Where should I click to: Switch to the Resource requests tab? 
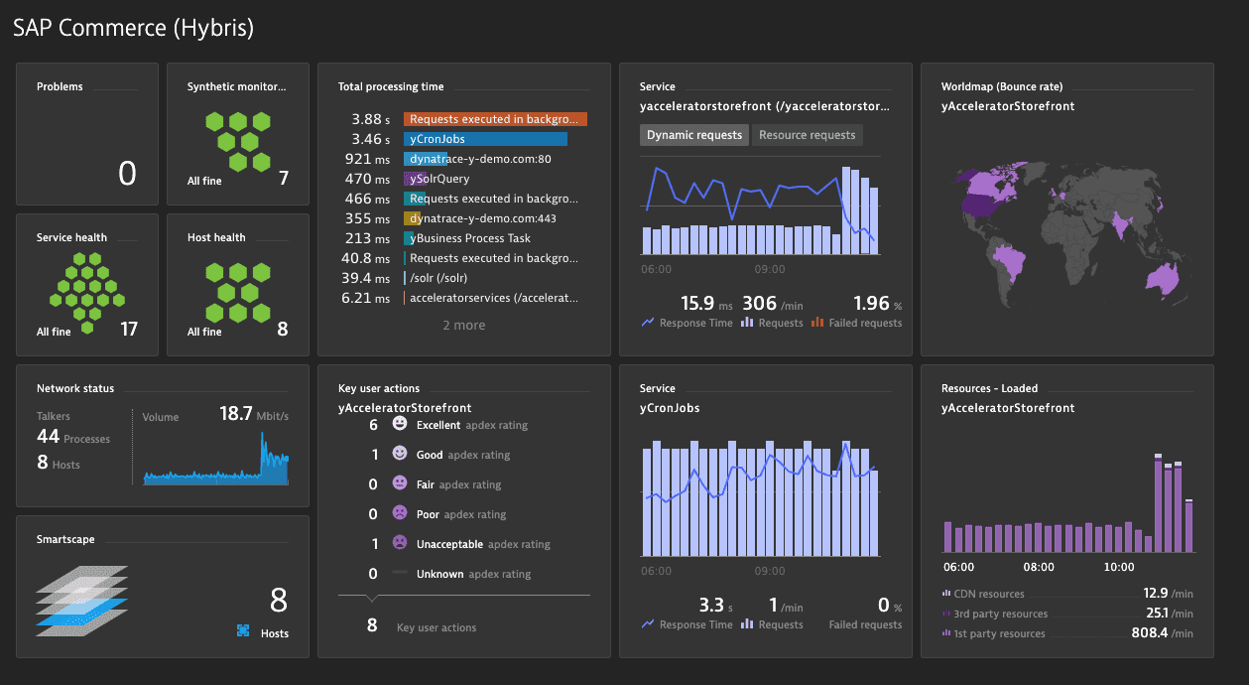[806, 134]
